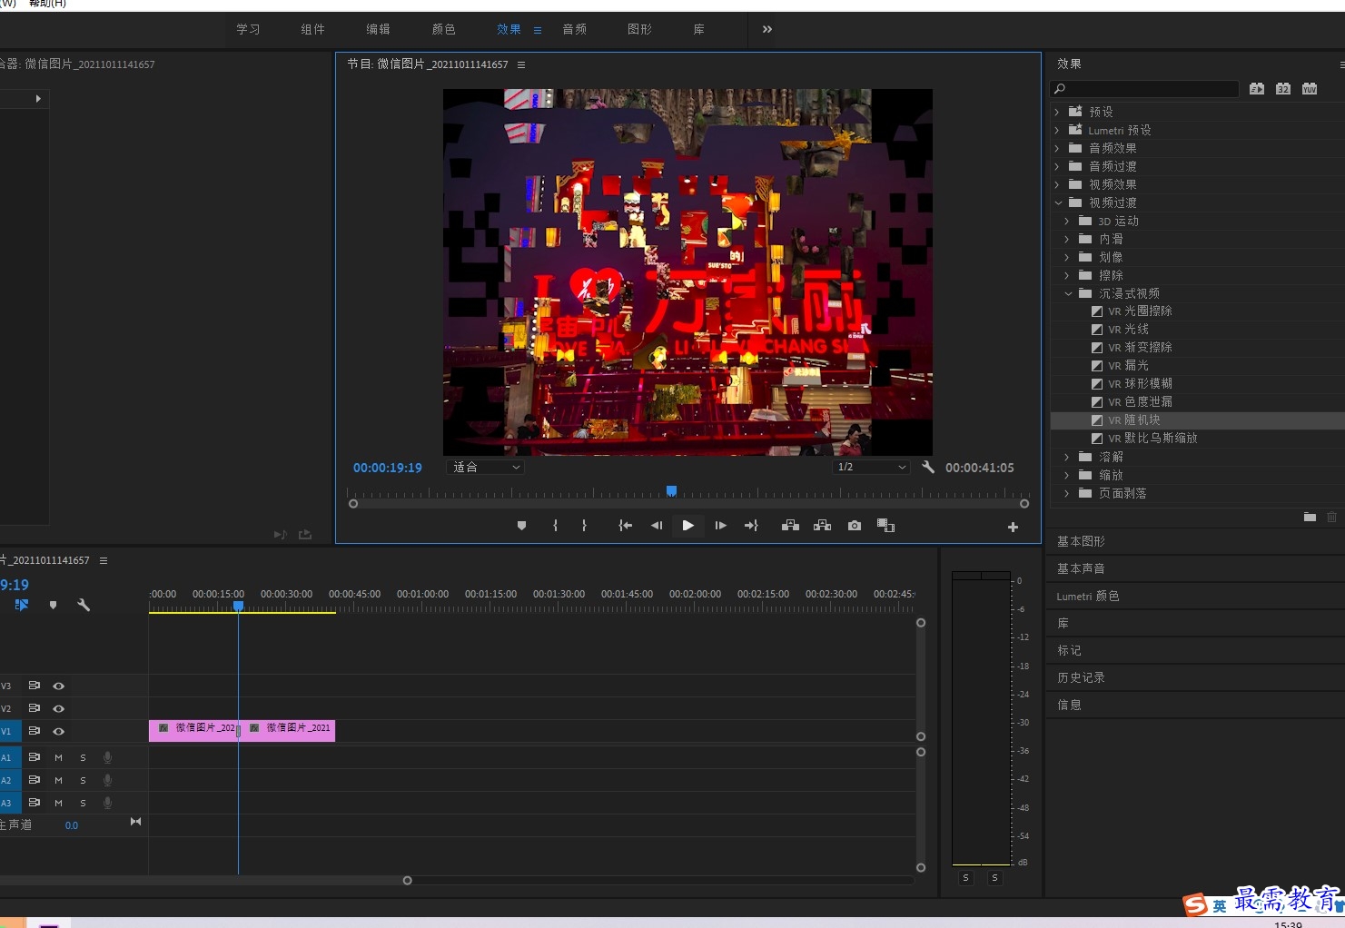1345x928 pixels.
Task: Click the A1 voice-over record microphone
Action: (x=107, y=757)
